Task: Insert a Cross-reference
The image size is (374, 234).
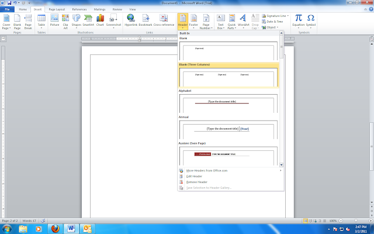Action: click(164, 22)
